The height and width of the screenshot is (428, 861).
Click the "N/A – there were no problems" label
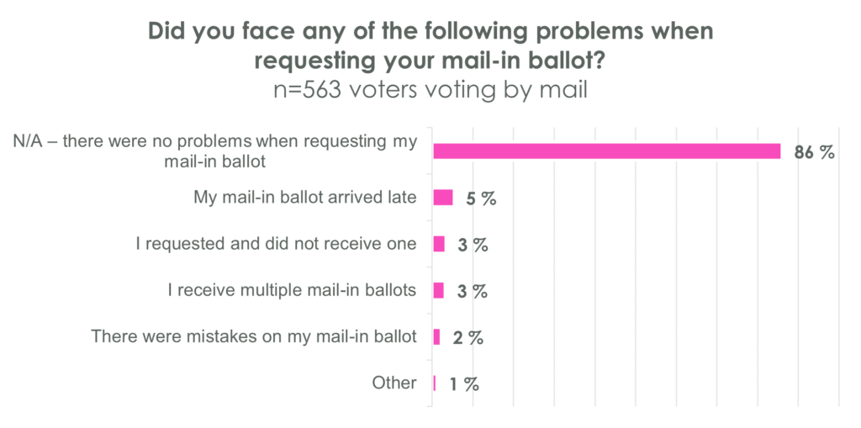(215, 151)
